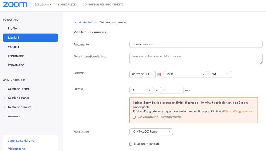Open the Soluzioni menu
The height and width of the screenshot is (151, 266).
[43, 4]
